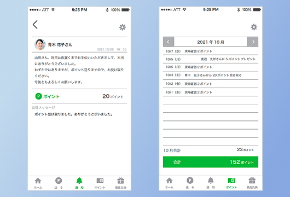Open 景品交換 gift tab on left phone

pyautogui.click(x=120, y=183)
